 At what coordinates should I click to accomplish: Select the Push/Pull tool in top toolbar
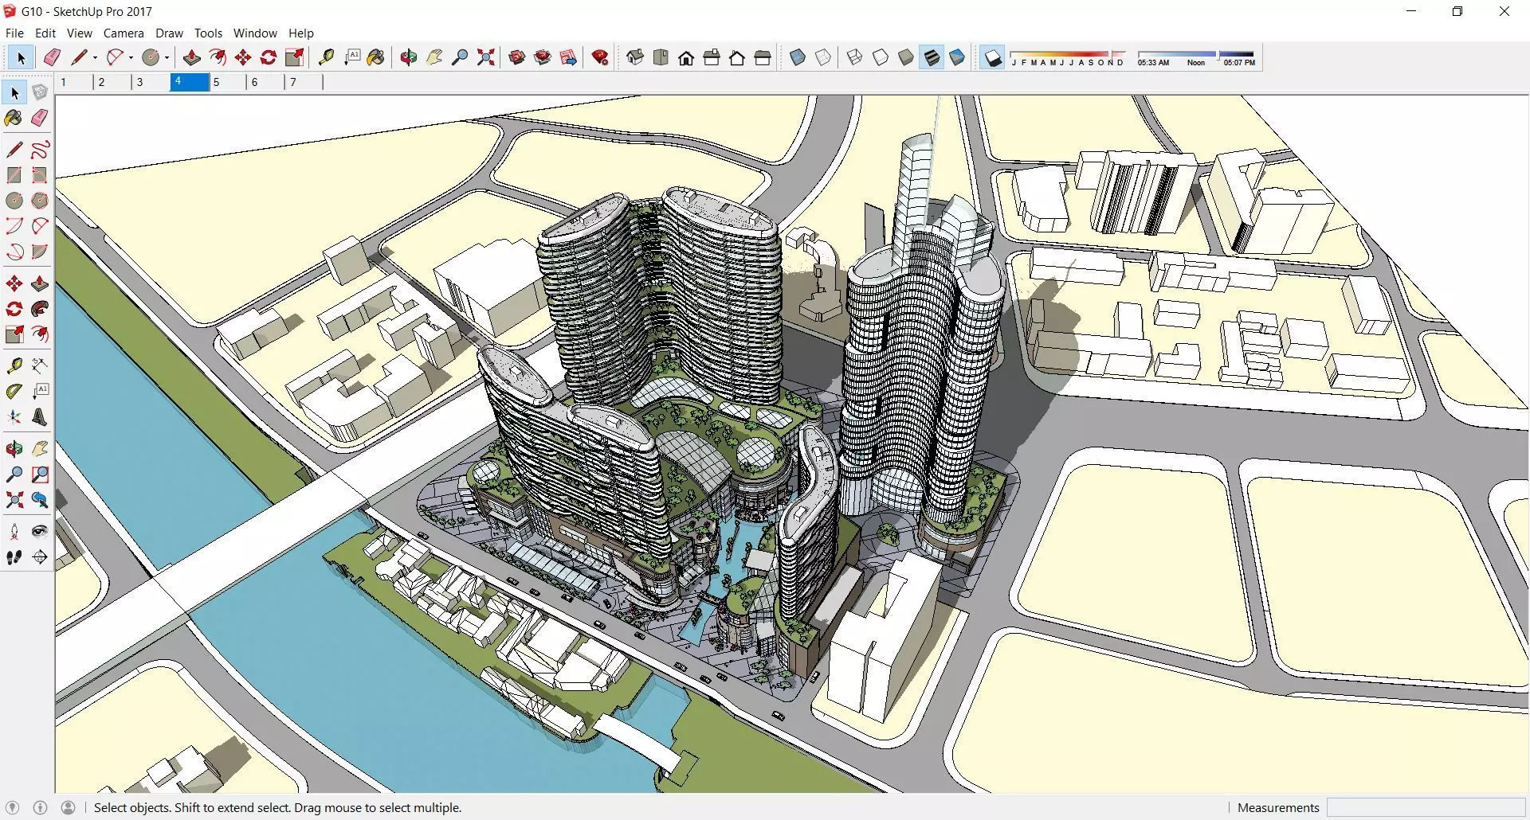pos(191,57)
